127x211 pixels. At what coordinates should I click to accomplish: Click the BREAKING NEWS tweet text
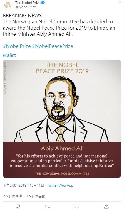coord(59,24)
